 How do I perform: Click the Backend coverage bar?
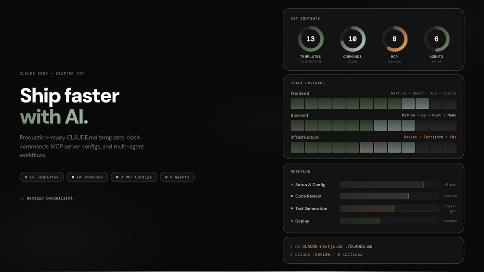point(374,126)
